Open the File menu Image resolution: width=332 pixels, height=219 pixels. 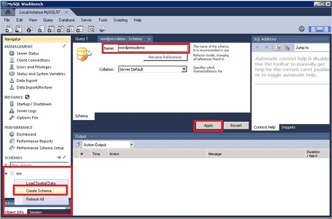point(7,20)
